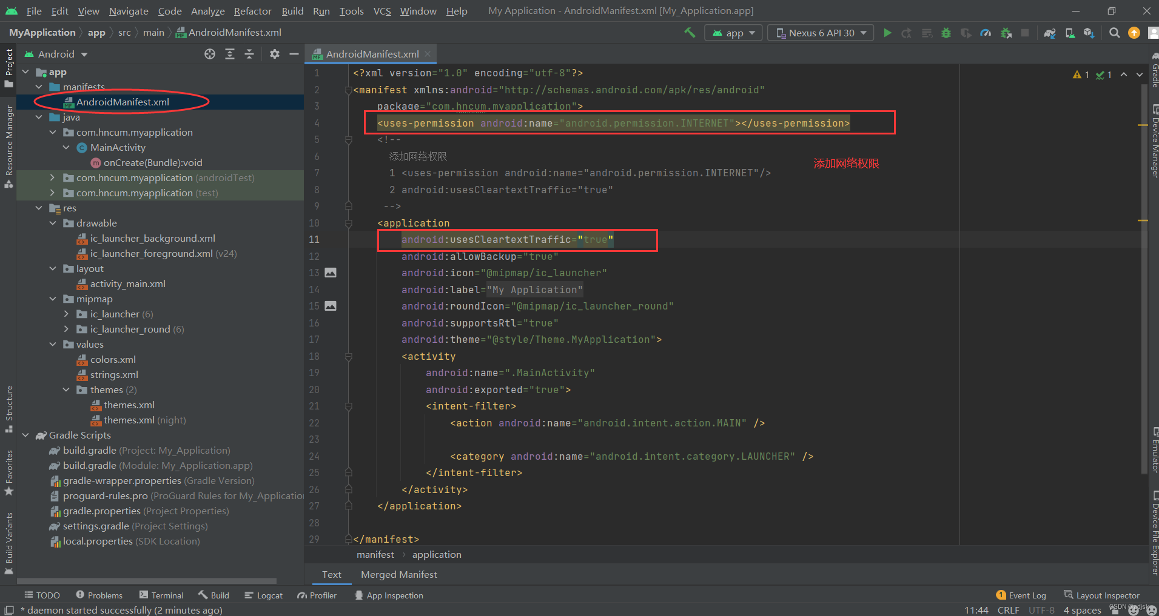This screenshot has height=616, width=1159.
Task: Click gutter image icon on line 13
Action: pyautogui.click(x=331, y=273)
